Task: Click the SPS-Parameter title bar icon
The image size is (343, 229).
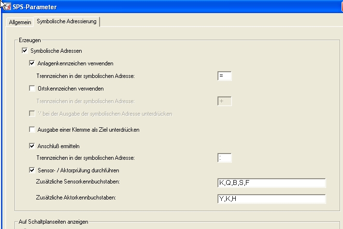Action: [x=7, y=7]
